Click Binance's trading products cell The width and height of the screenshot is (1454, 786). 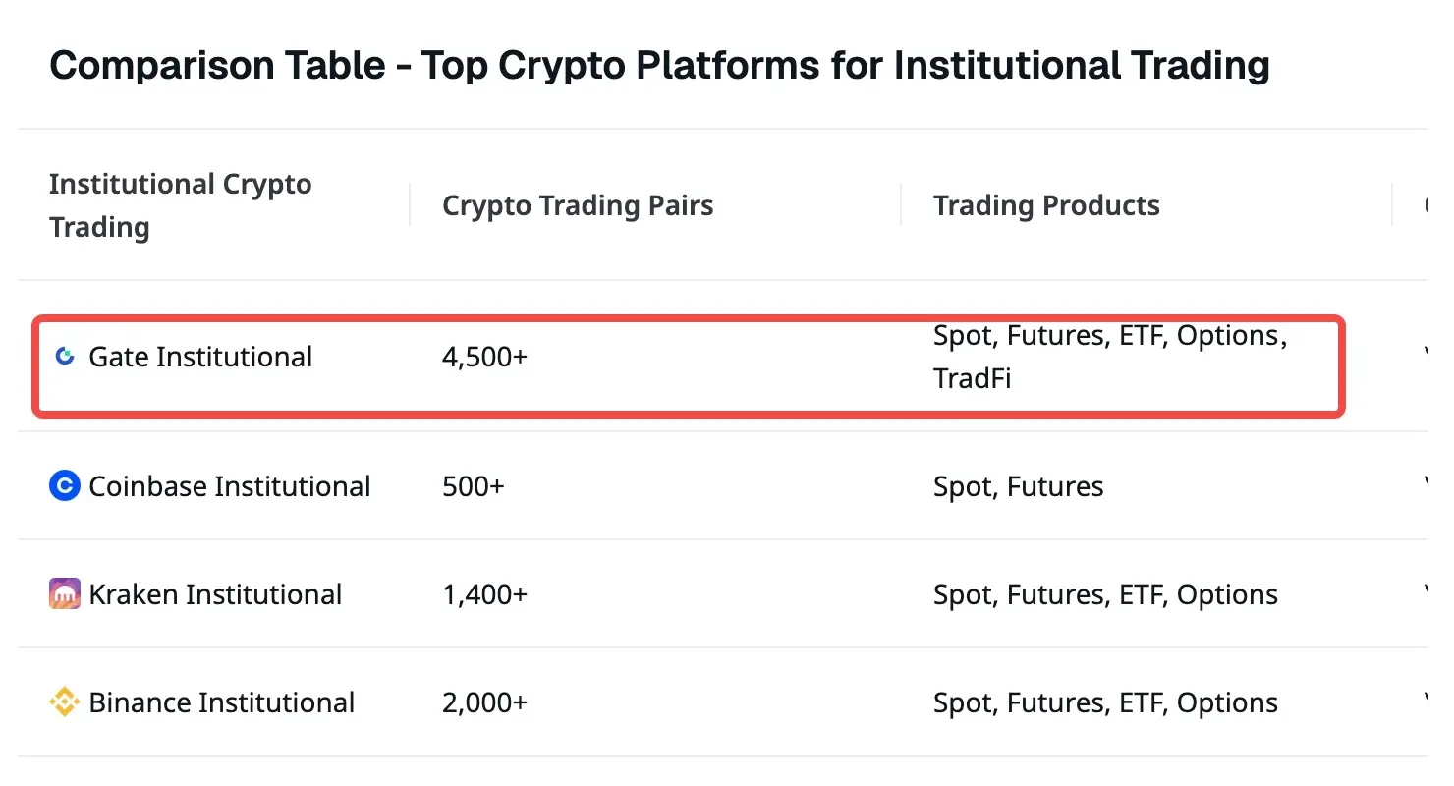1105,702
